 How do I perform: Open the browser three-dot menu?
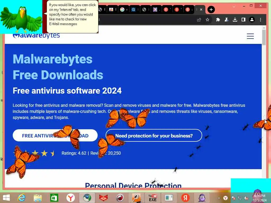point(260,20)
